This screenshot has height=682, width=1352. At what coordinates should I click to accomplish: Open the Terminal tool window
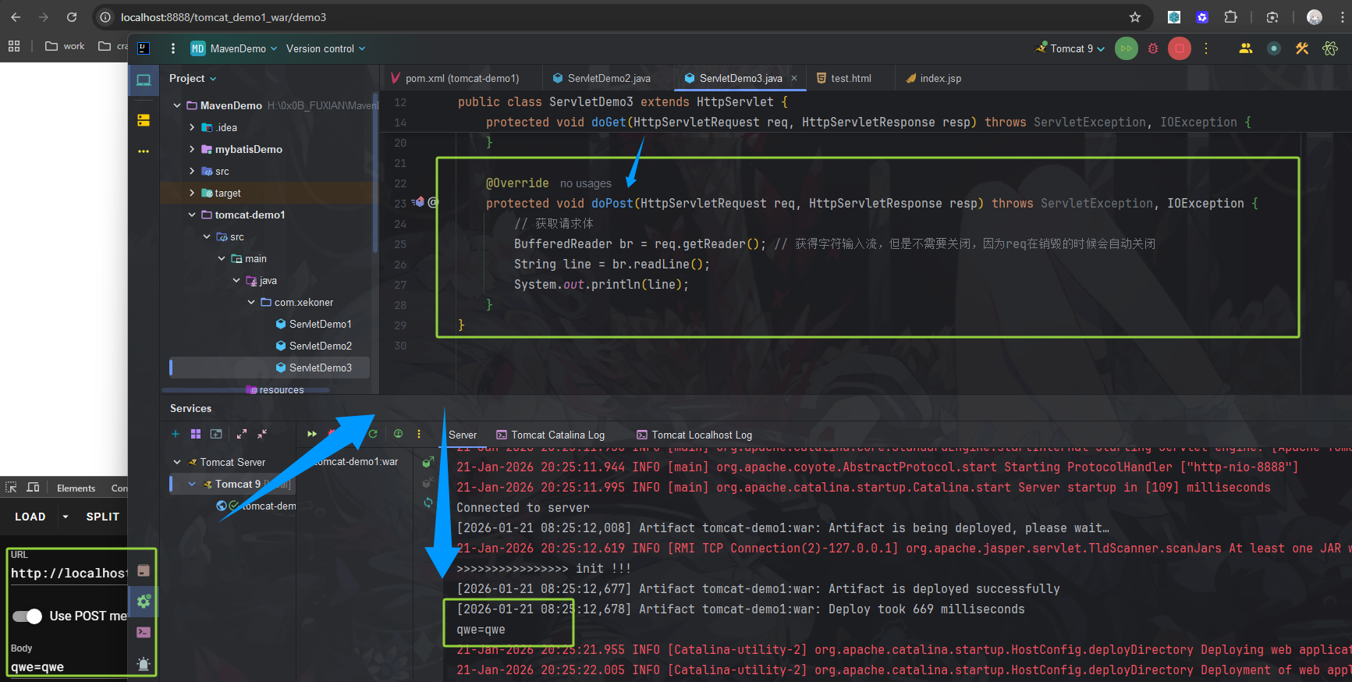click(144, 632)
